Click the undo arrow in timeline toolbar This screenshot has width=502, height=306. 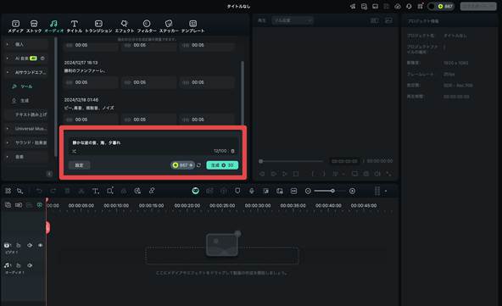[39, 191]
